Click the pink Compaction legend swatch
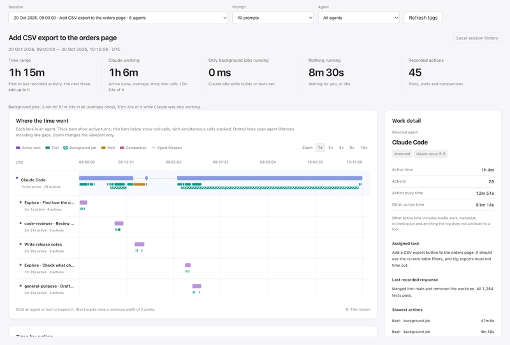 122,148
